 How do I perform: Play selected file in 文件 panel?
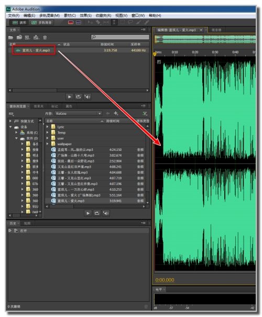point(69,97)
